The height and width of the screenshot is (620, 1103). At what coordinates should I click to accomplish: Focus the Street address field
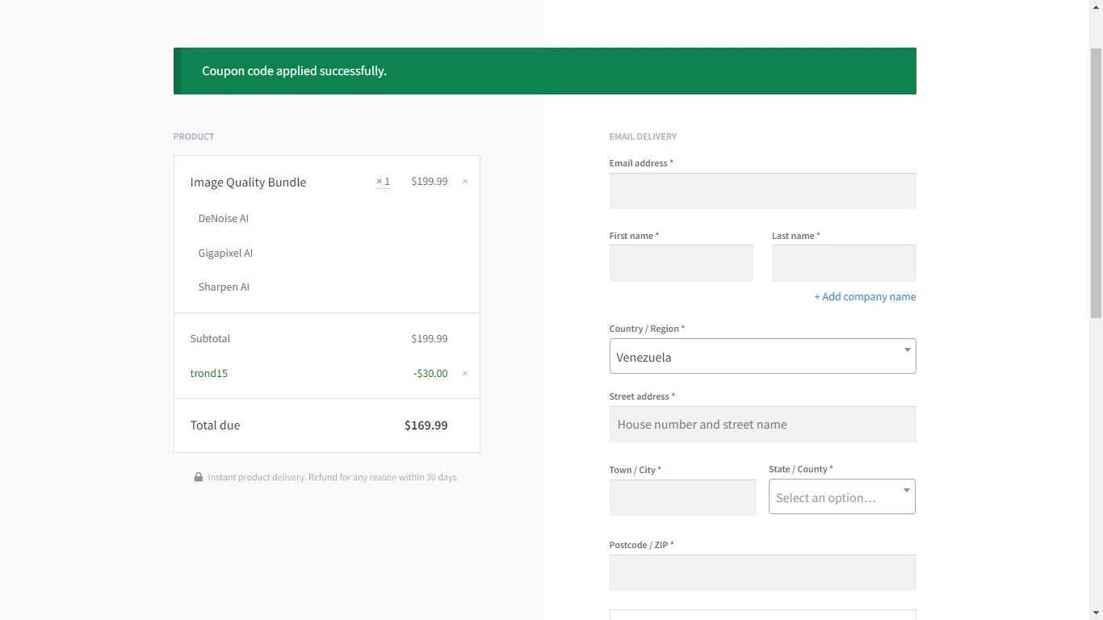(x=762, y=425)
